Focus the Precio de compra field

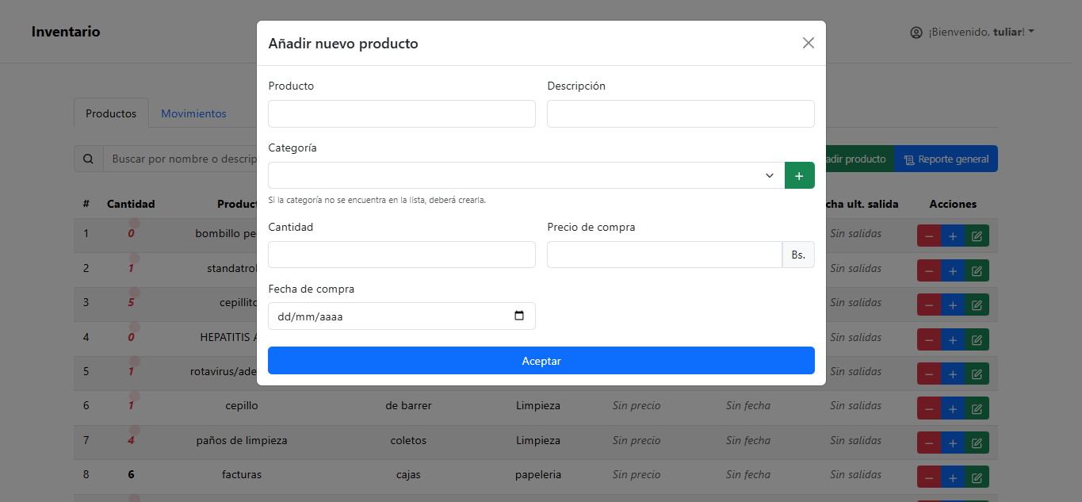click(664, 255)
